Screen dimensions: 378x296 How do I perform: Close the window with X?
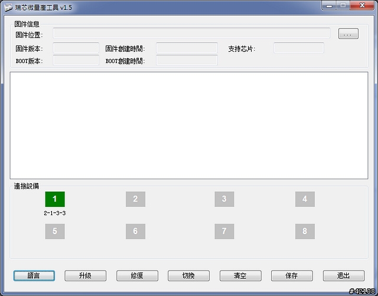pyautogui.click(x=362, y=5)
